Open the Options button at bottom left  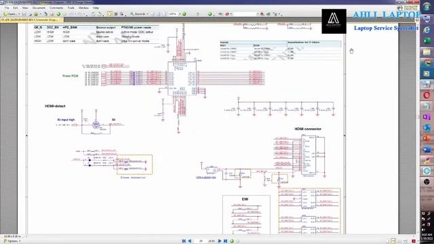[12, 241]
